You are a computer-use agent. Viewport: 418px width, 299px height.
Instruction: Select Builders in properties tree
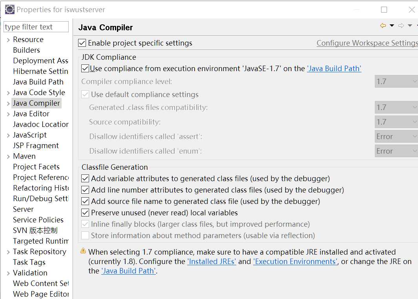pyautogui.click(x=26, y=50)
